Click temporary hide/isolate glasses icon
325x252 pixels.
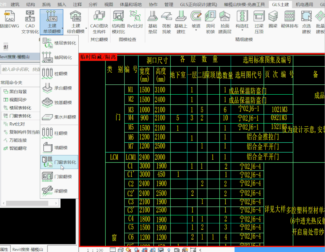pos(161,250)
